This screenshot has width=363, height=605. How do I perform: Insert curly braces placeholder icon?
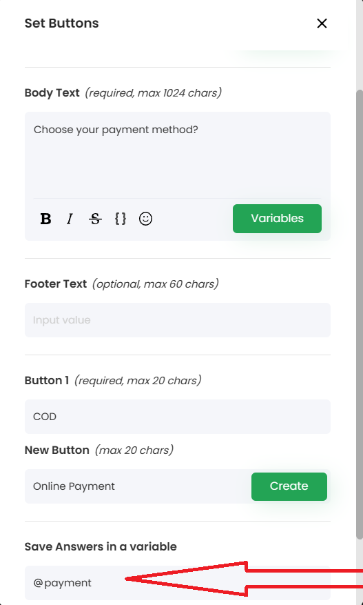(x=121, y=219)
